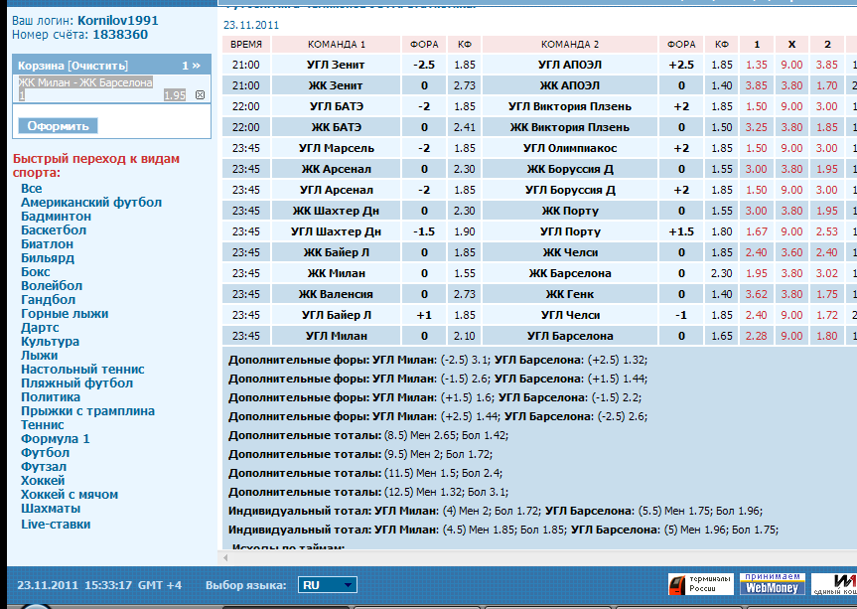
Task: Select Дартс in the sports list
Action: tap(40, 328)
